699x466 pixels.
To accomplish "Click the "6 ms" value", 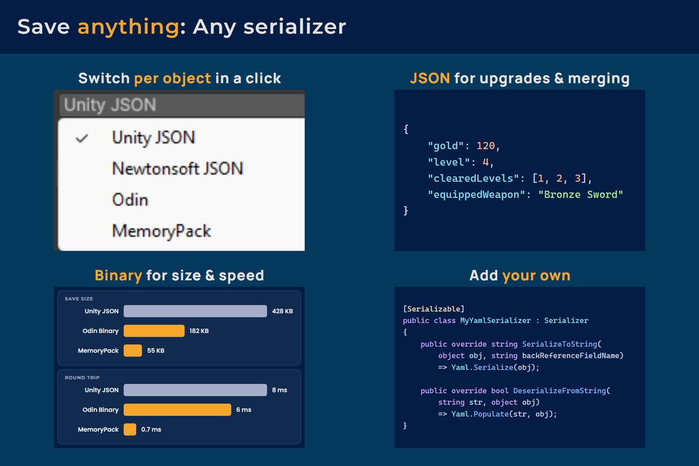I will [244, 410].
